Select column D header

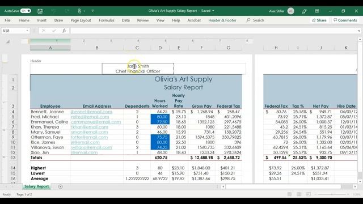coord(160,48)
